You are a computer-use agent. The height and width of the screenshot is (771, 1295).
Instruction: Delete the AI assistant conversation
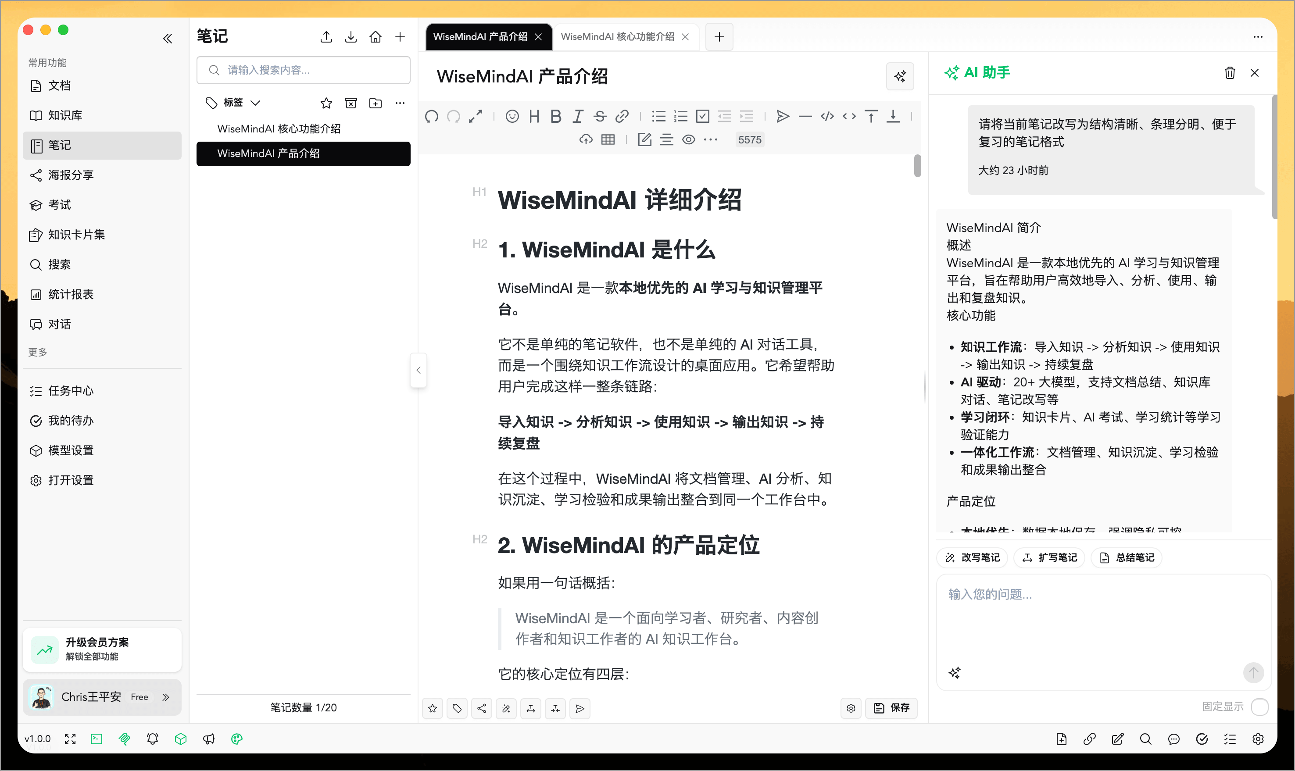(x=1230, y=73)
